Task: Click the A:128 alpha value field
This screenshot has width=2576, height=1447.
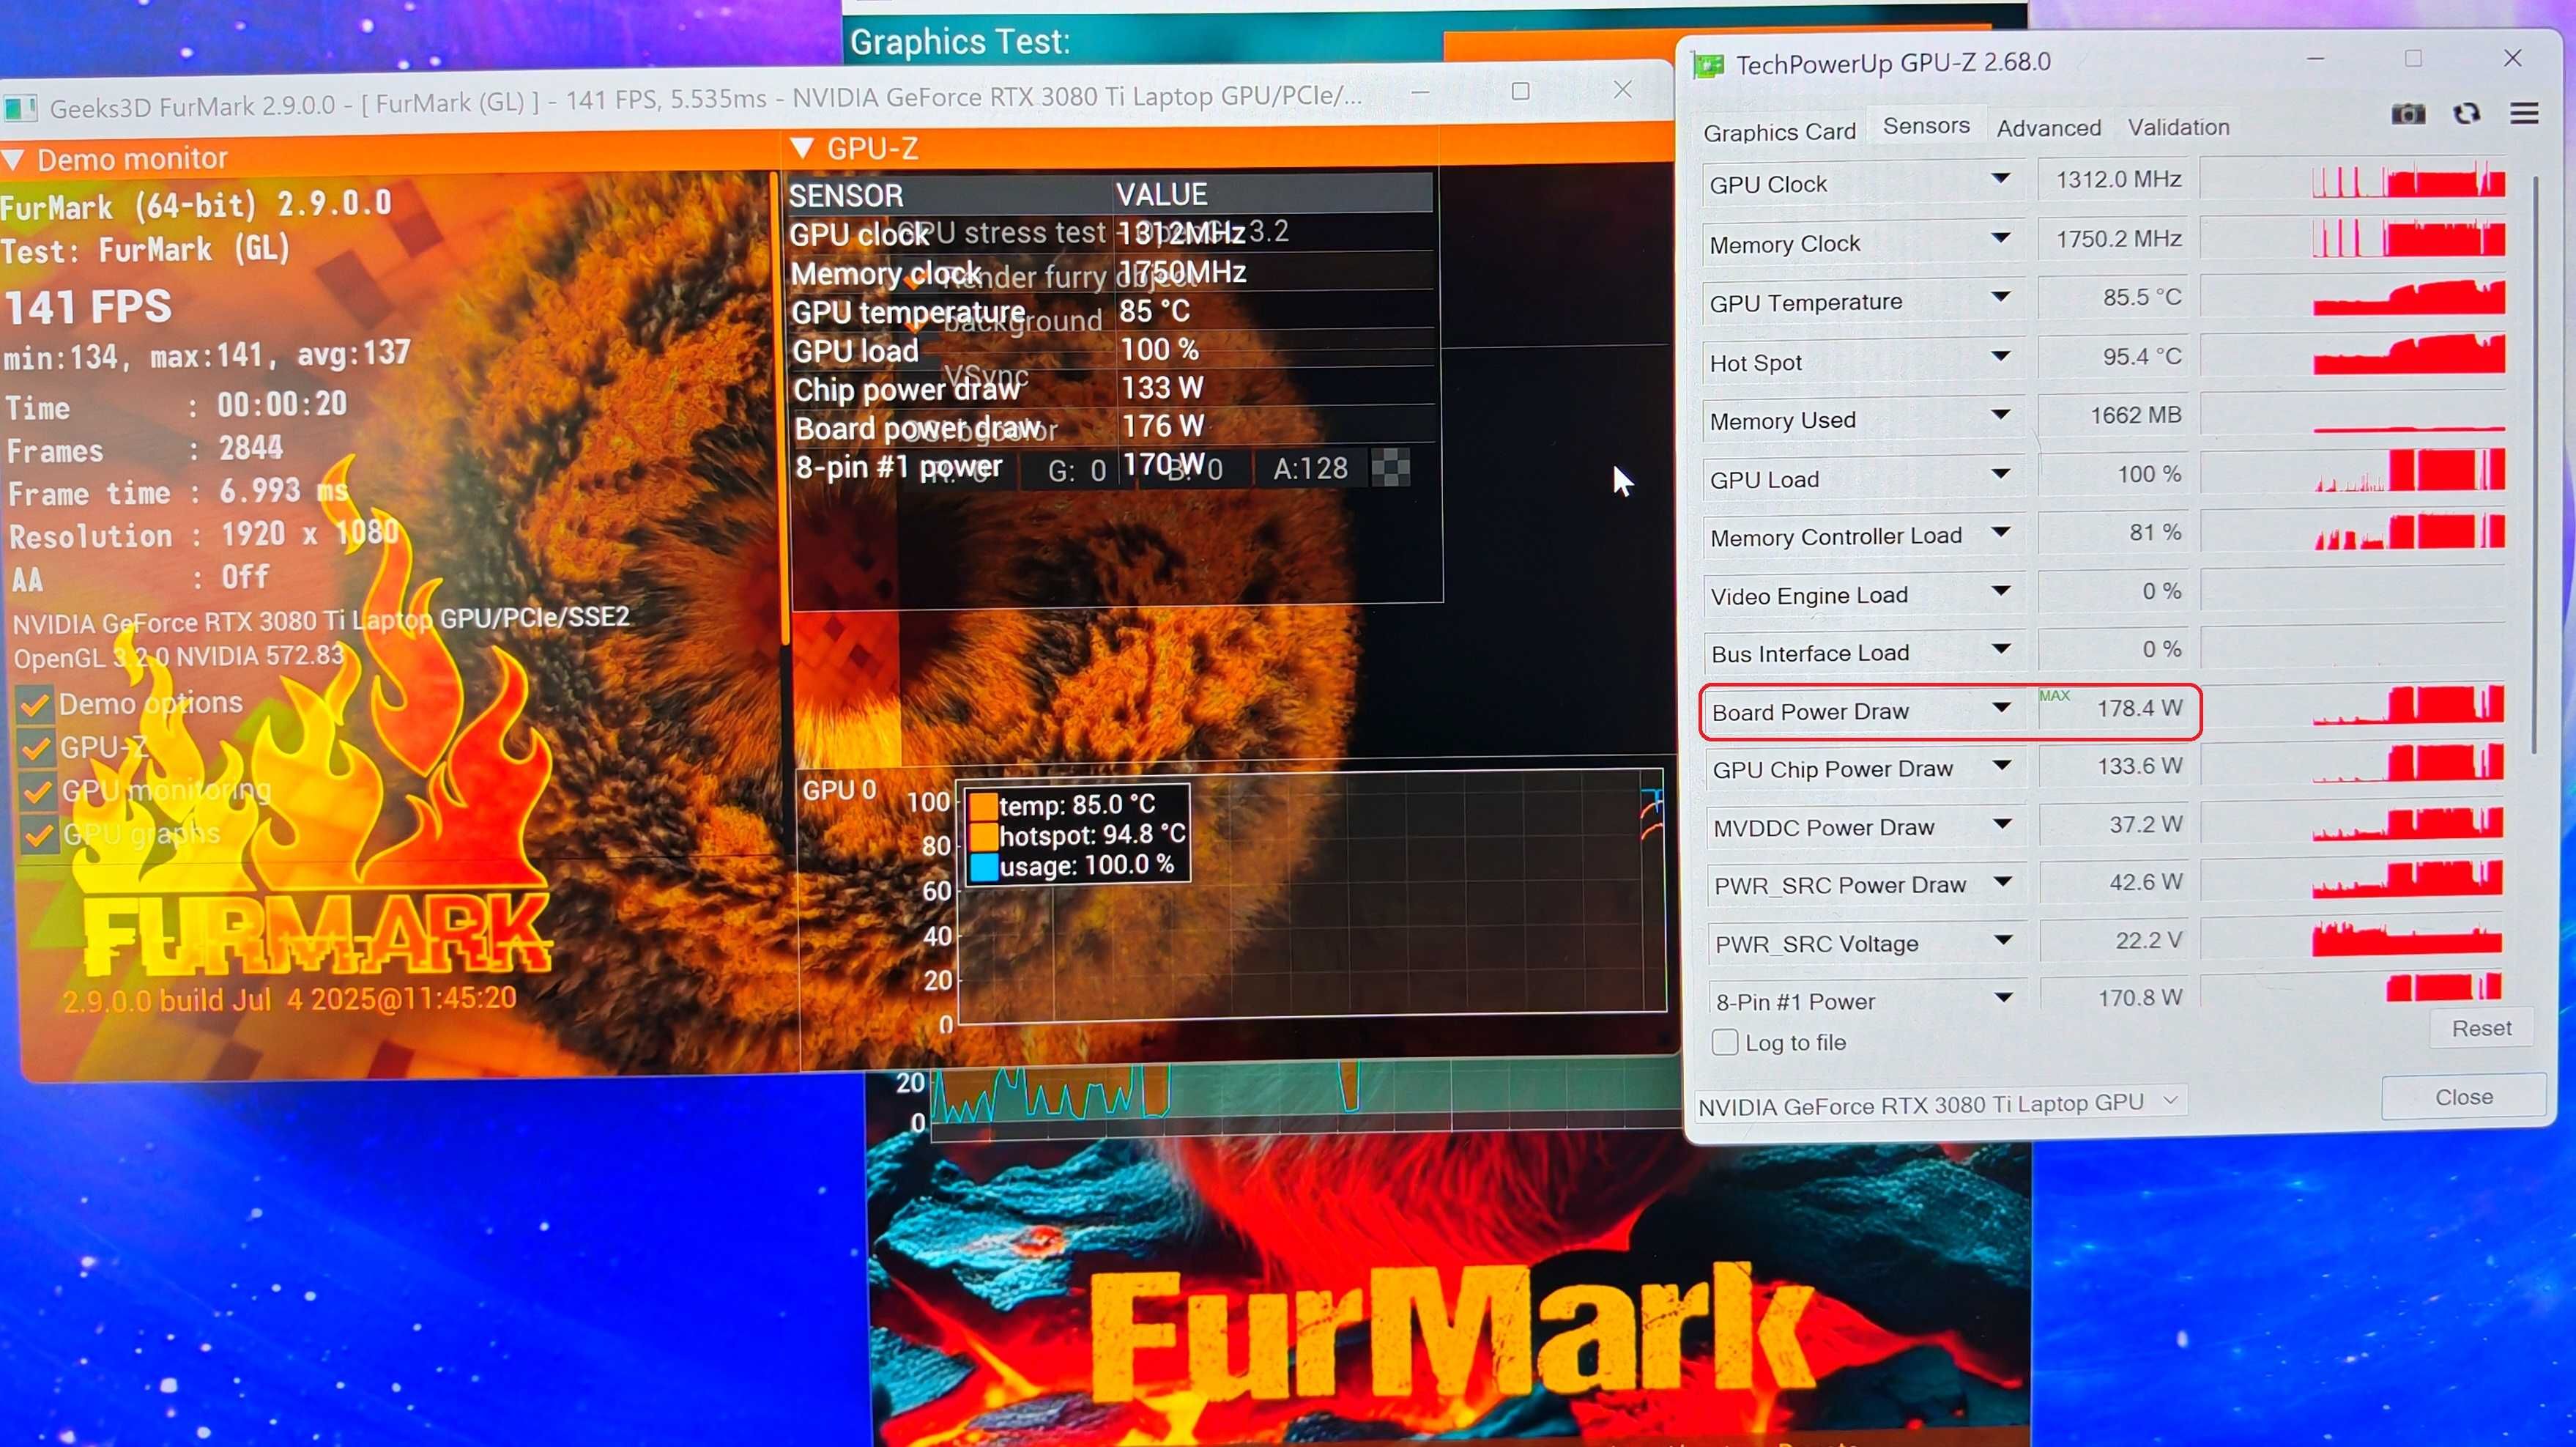Action: [x=1310, y=468]
